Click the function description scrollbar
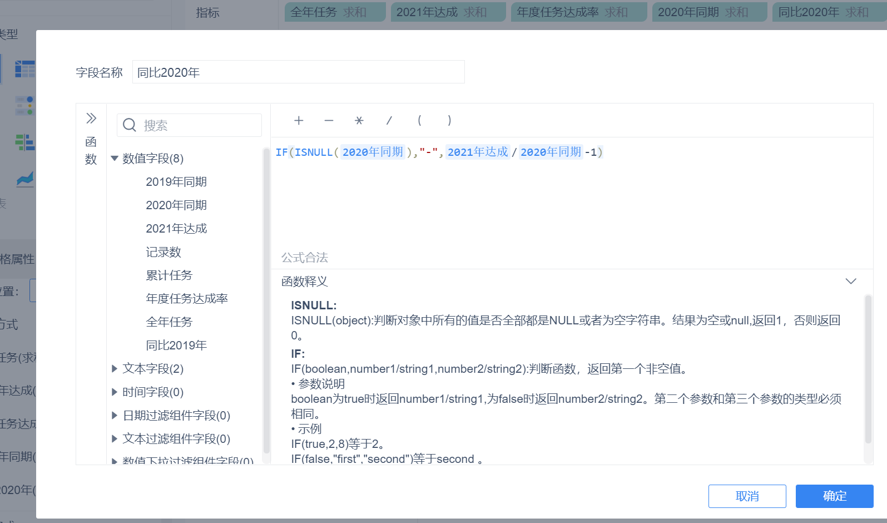Image resolution: width=887 pixels, height=523 pixels. (x=868, y=369)
